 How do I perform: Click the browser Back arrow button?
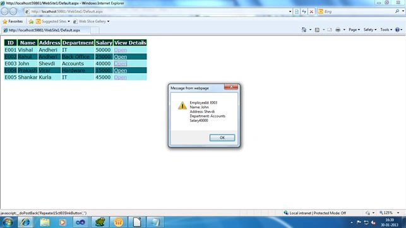(4, 11)
